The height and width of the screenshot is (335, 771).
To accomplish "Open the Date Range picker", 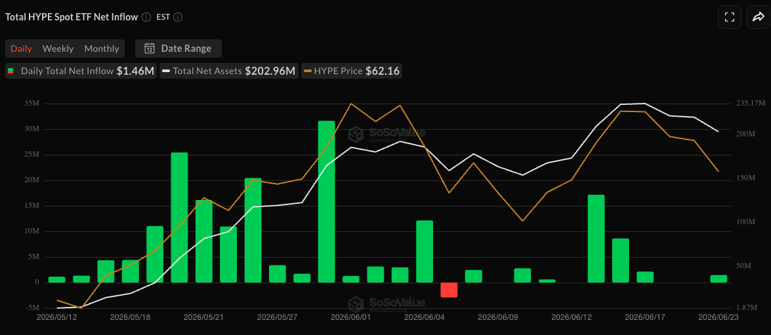I will point(178,49).
